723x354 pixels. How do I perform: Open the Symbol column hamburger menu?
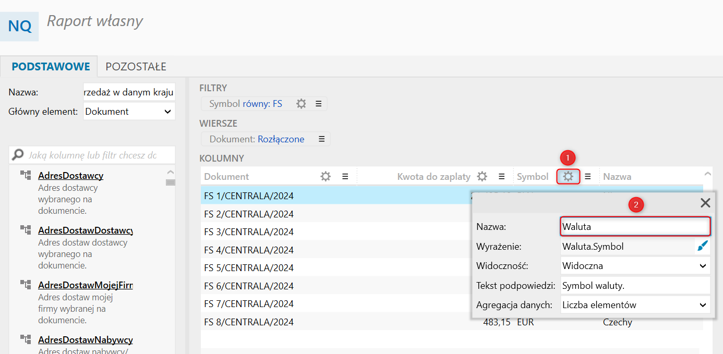[x=587, y=177]
